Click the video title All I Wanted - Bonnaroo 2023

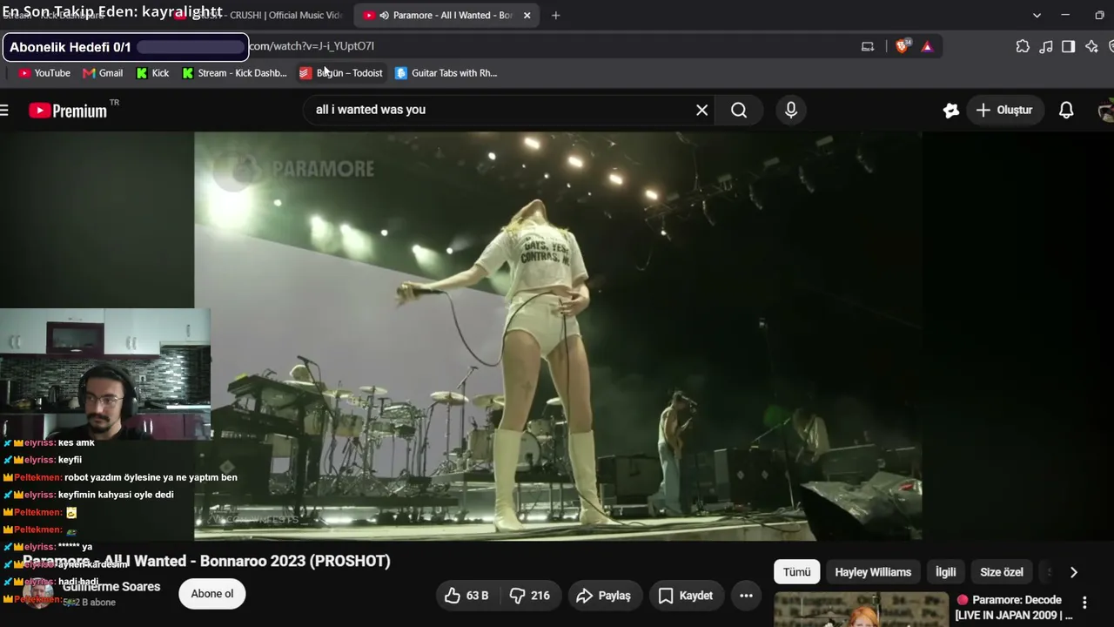206,561
